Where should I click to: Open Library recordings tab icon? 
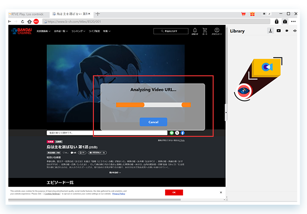[287, 31]
